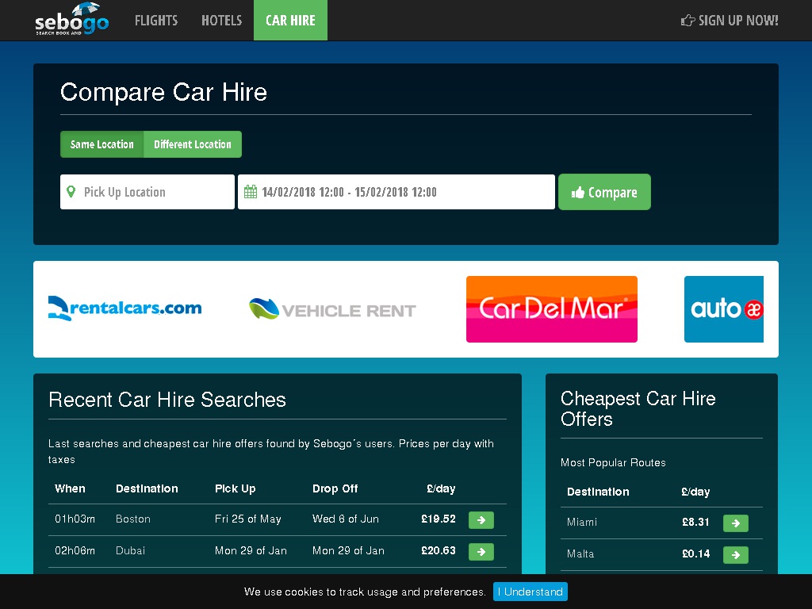The image size is (812, 609).
Task: Click the green arrow for Boston search
Action: [x=481, y=520]
